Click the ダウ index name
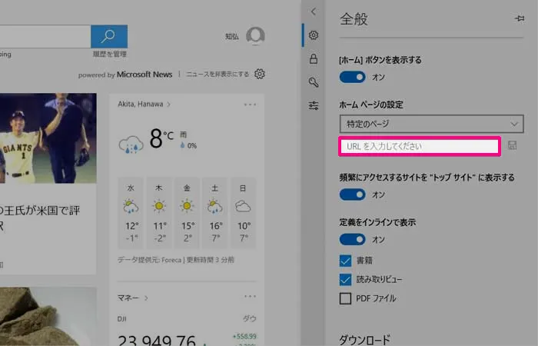The height and width of the screenshot is (346, 538). coord(250,319)
